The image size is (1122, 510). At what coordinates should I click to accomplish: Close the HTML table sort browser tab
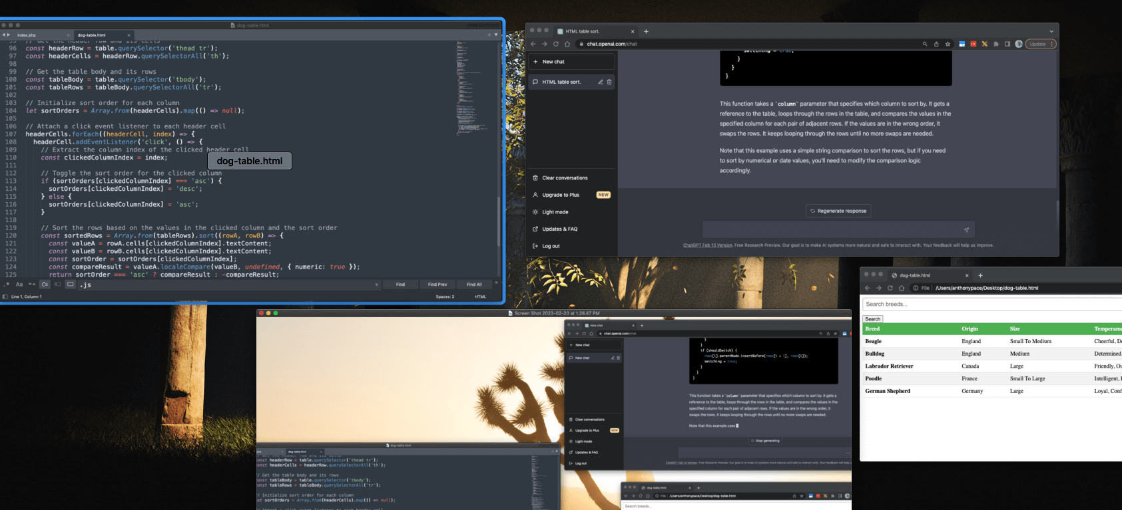[633, 31]
